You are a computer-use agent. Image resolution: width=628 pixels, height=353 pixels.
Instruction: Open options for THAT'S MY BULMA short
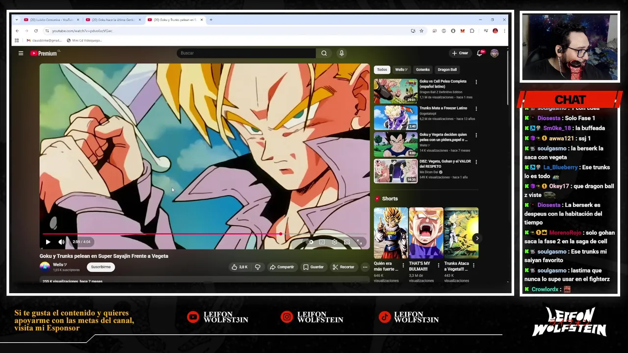click(439, 265)
